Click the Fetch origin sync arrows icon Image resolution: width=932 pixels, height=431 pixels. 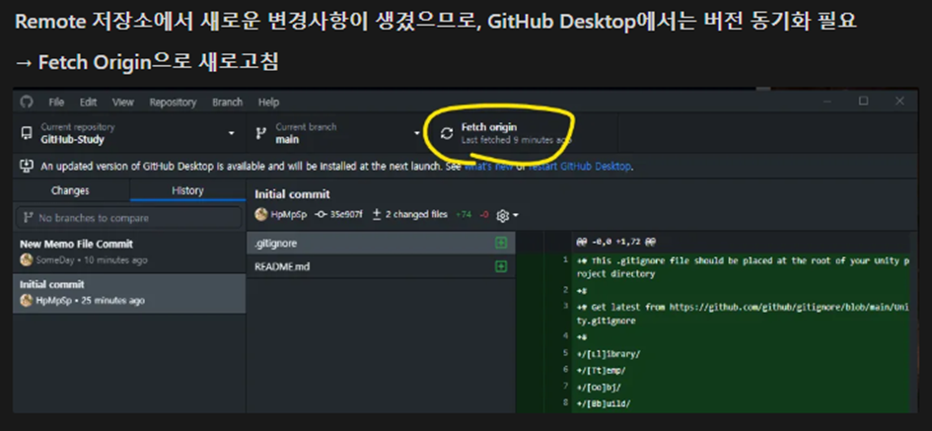pos(447,133)
